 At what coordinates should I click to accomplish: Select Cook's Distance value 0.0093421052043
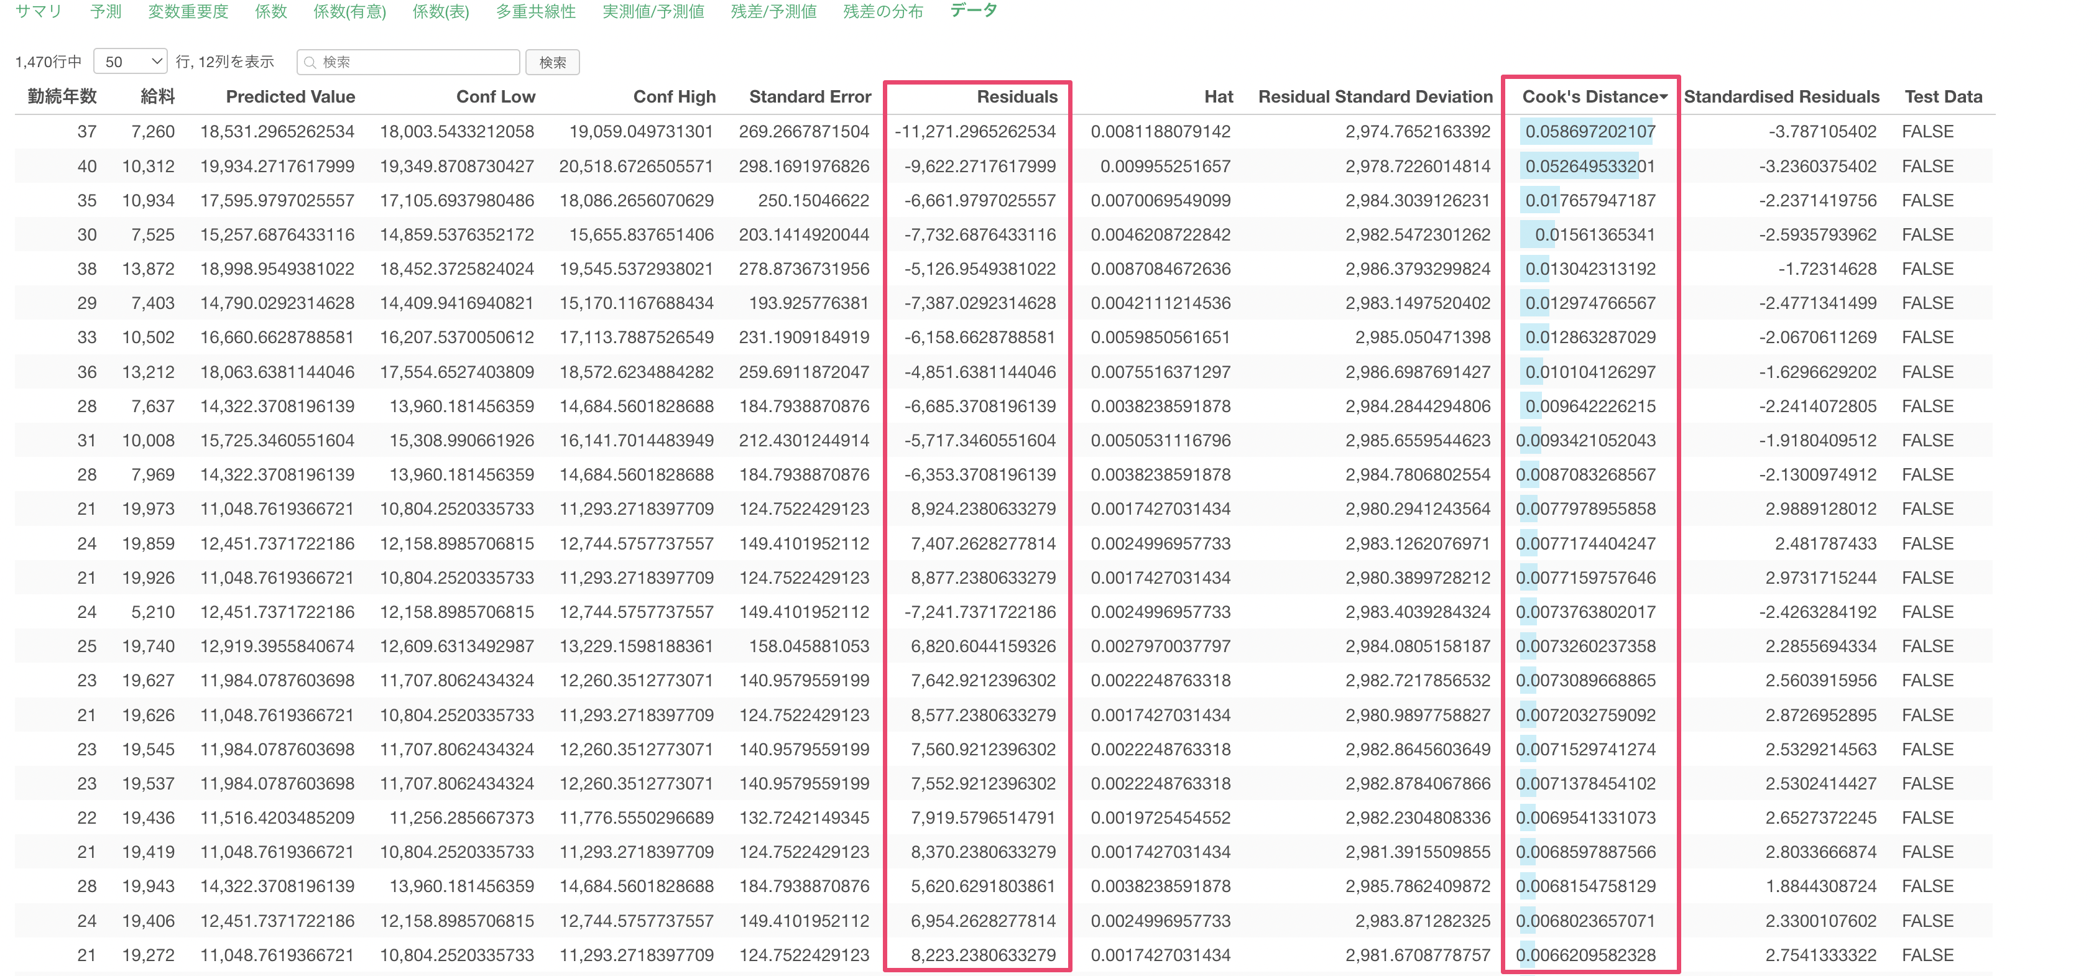click(x=1585, y=440)
